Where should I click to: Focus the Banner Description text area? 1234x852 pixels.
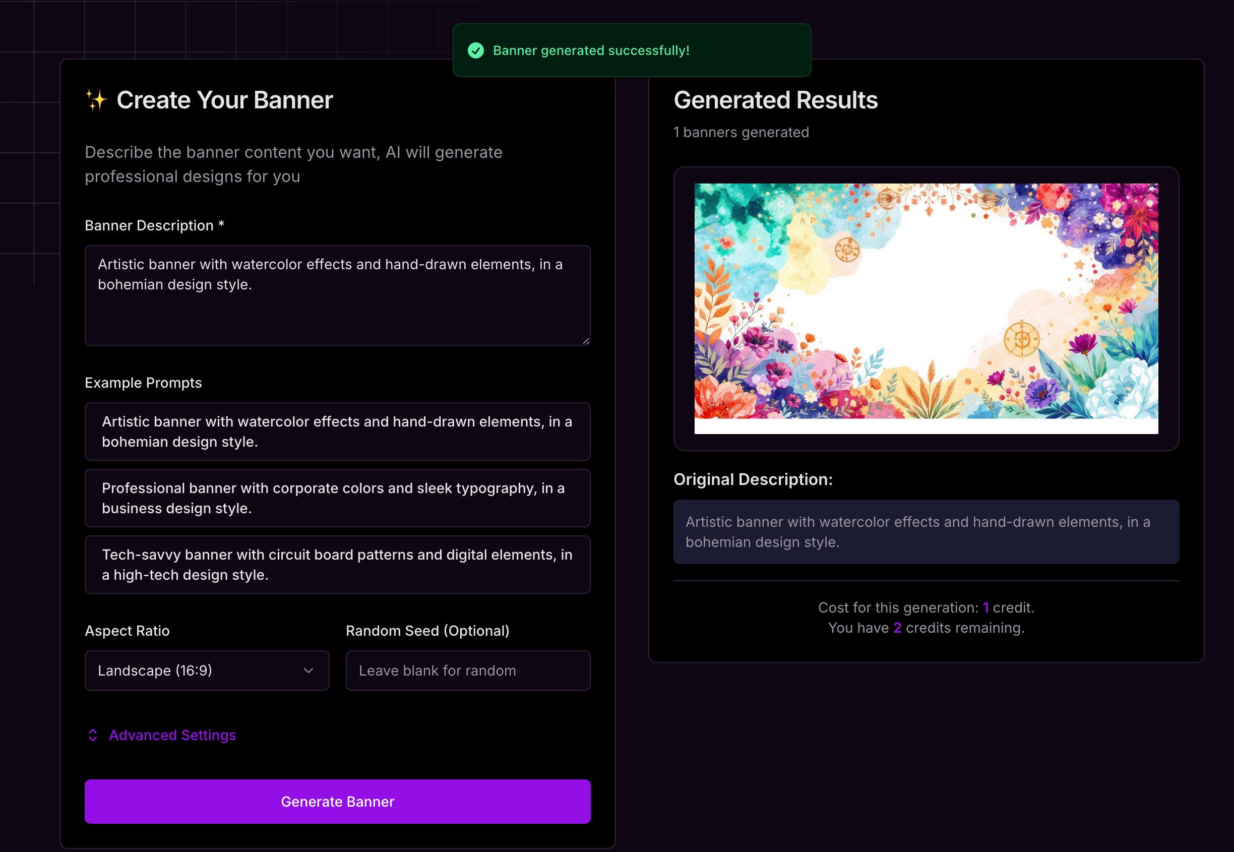point(337,295)
